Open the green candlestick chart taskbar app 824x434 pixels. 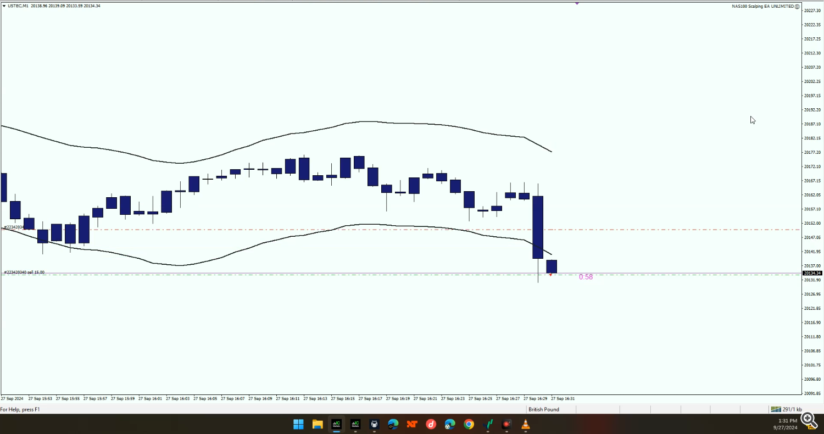point(488,424)
